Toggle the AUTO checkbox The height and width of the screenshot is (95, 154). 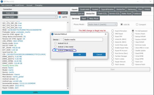(x=60, y=17)
